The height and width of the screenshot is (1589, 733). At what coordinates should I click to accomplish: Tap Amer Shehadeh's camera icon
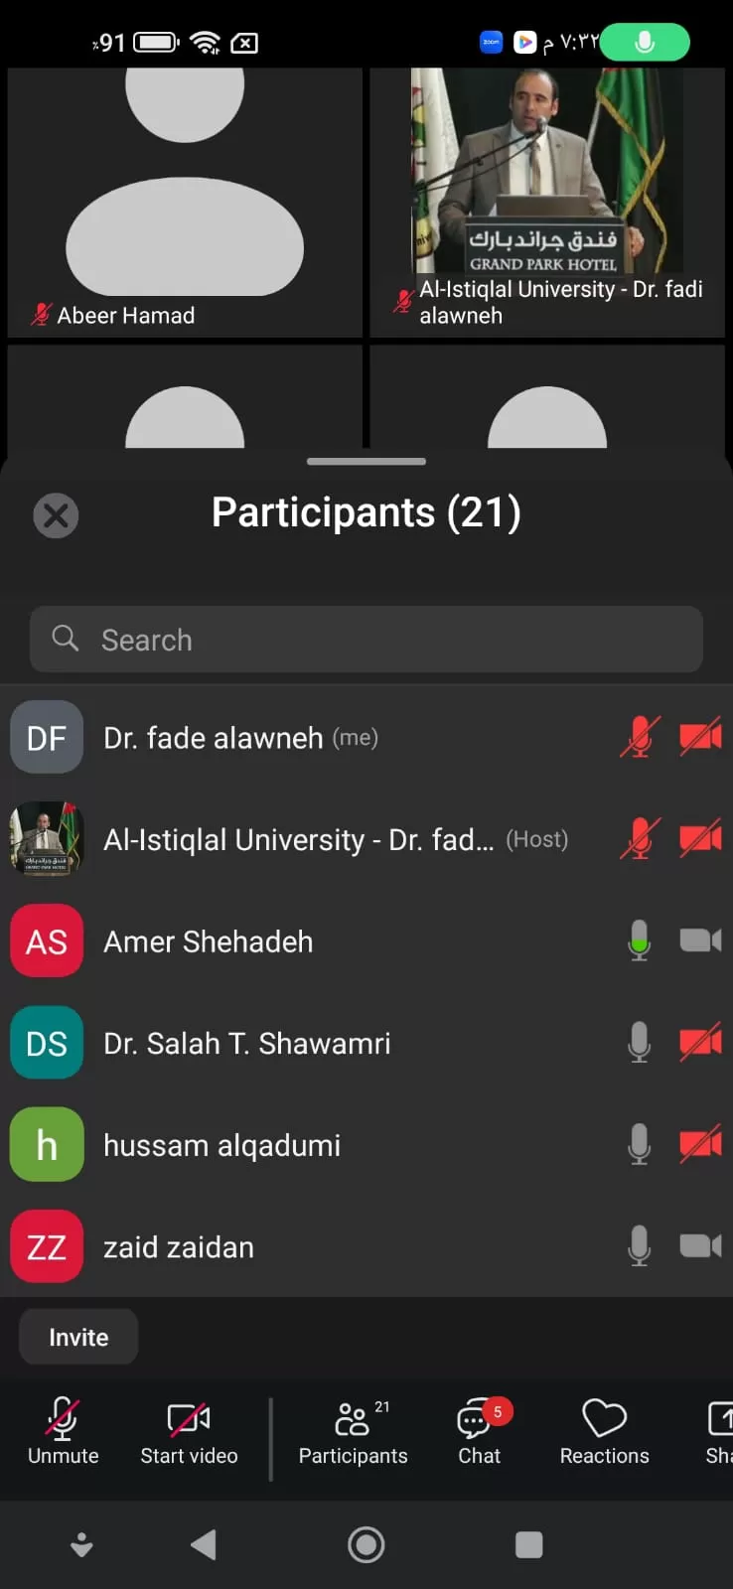[x=700, y=940]
